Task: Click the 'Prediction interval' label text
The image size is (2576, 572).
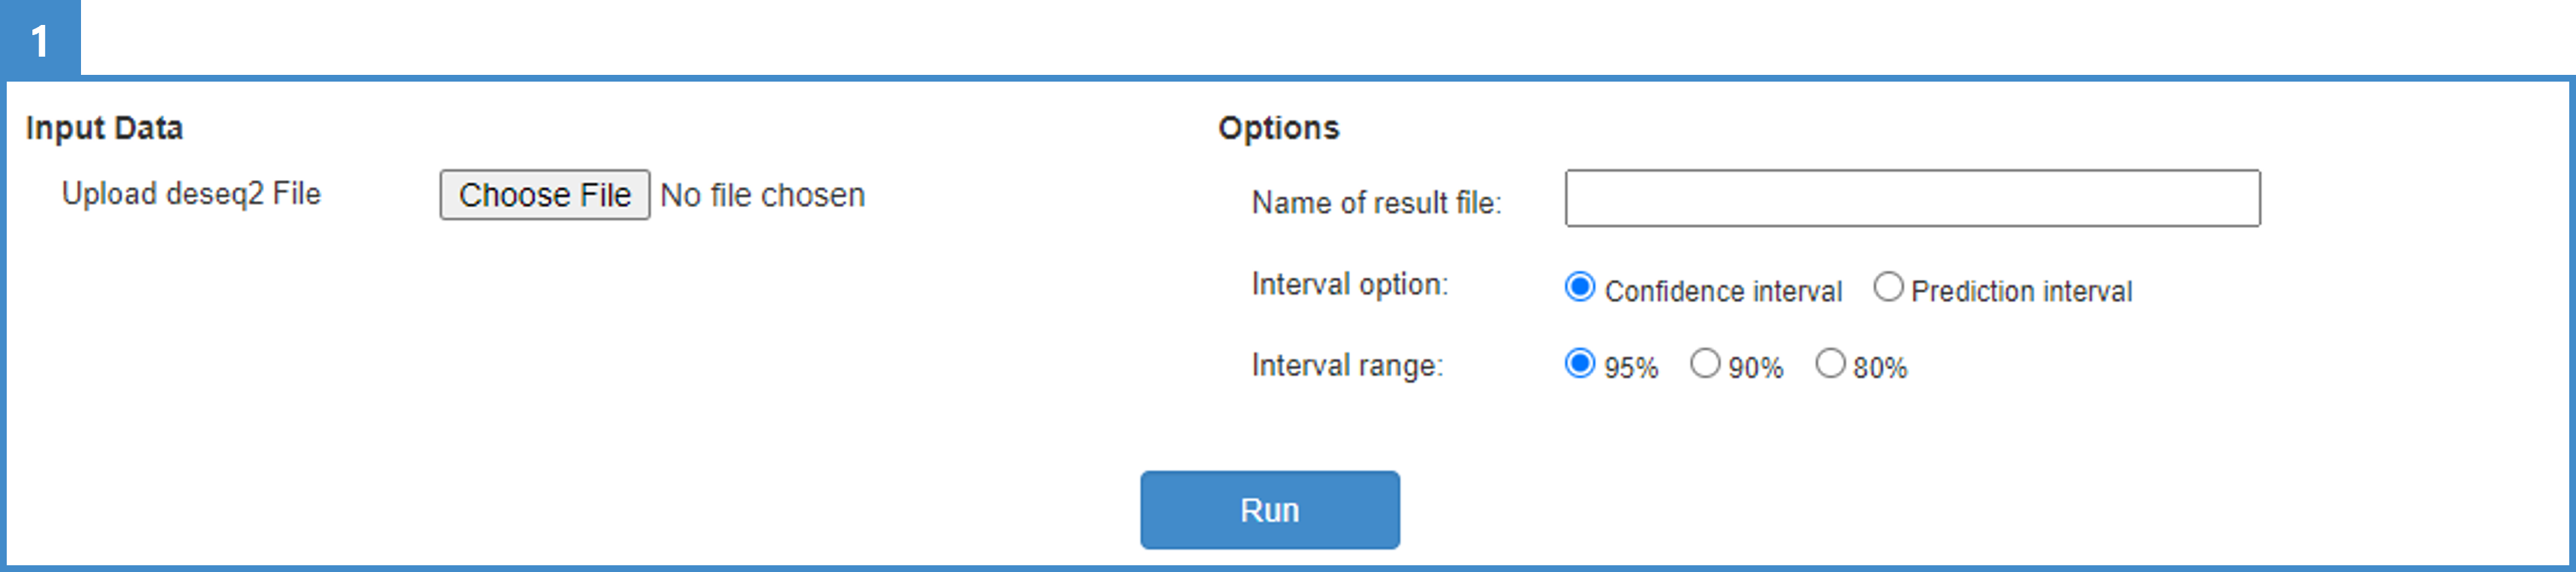Action: [x=2021, y=291]
